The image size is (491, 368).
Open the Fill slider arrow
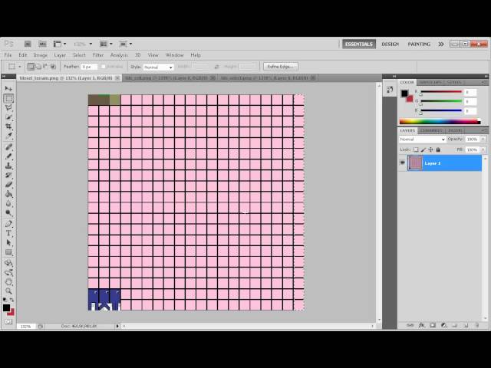click(483, 149)
